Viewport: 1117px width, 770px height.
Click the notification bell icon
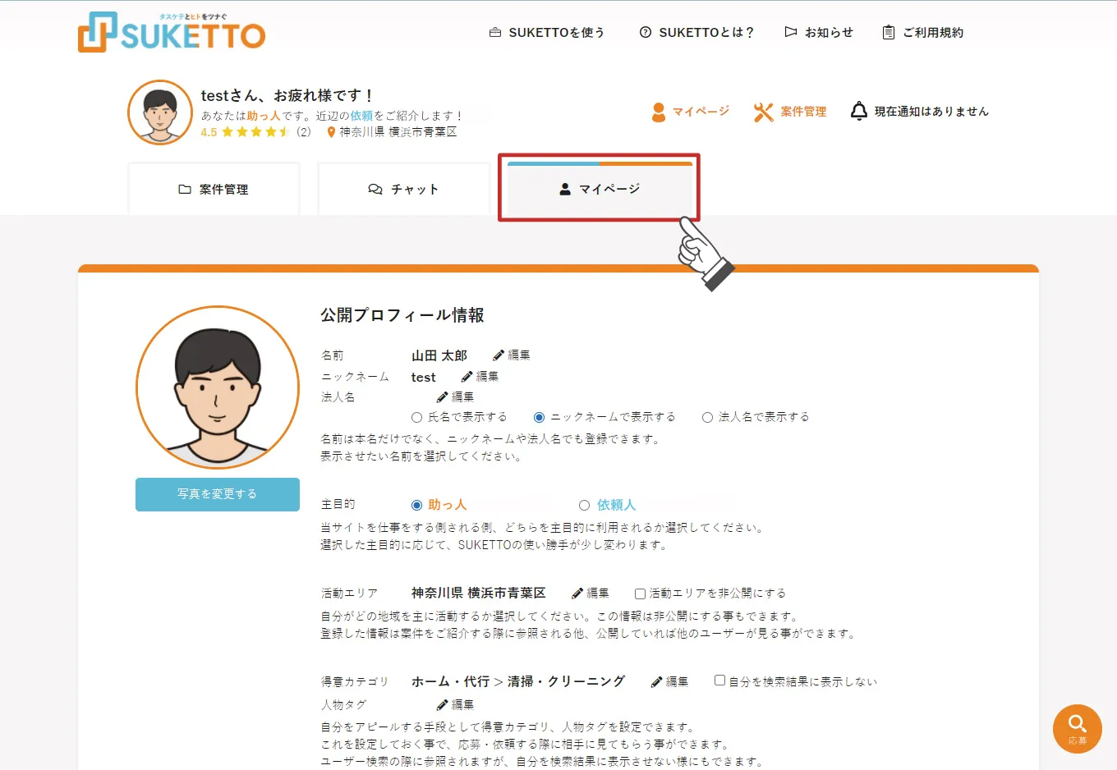858,111
